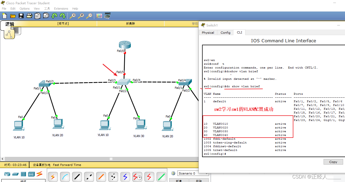Image resolution: width=345 pixels, height=182 pixels.
Task: Select the Serial DCE connection tool
Action: [137, 177]
